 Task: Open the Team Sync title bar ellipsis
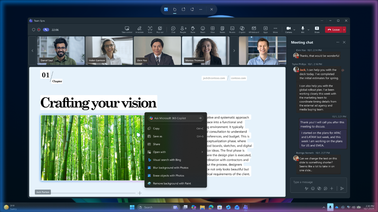click(x=322, y=21)
